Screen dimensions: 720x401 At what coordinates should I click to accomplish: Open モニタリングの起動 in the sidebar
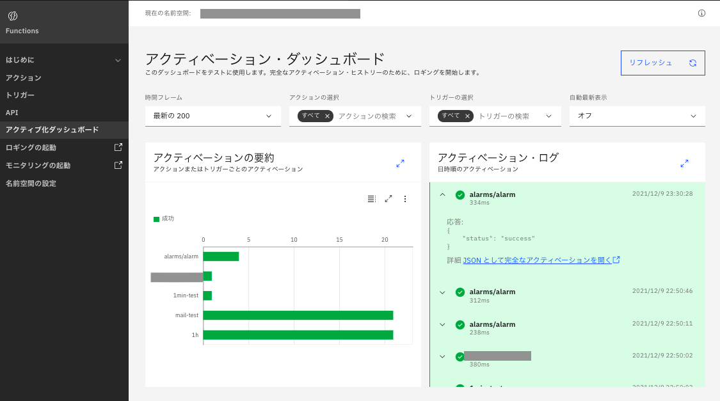[38, 165]
